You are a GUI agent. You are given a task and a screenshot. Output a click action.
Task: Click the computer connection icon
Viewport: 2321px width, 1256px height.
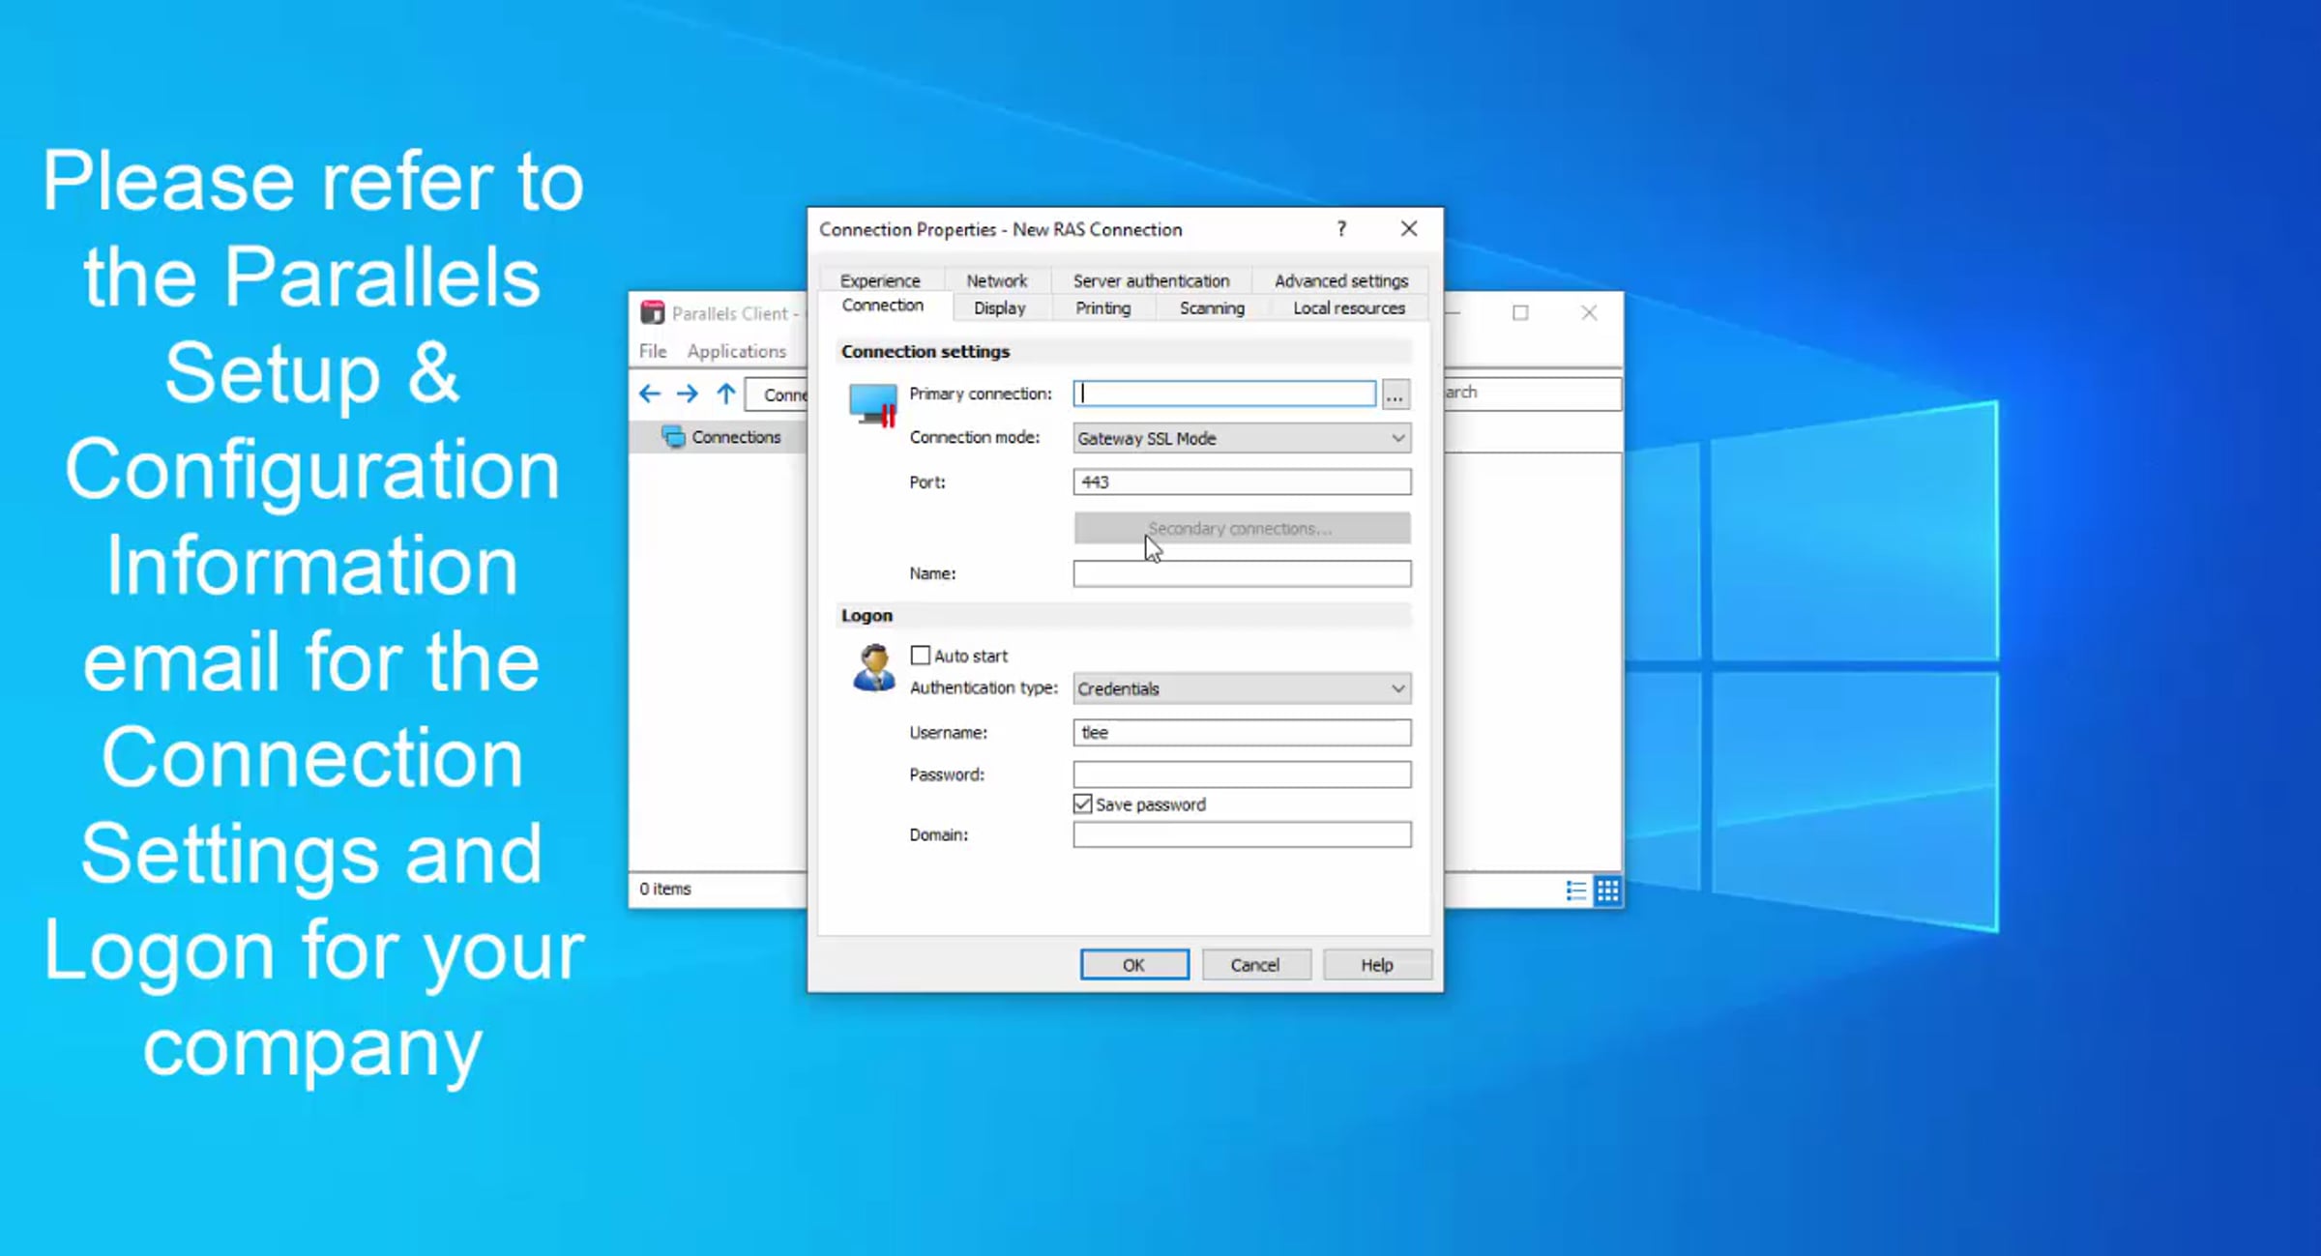(x=872, y=406)
